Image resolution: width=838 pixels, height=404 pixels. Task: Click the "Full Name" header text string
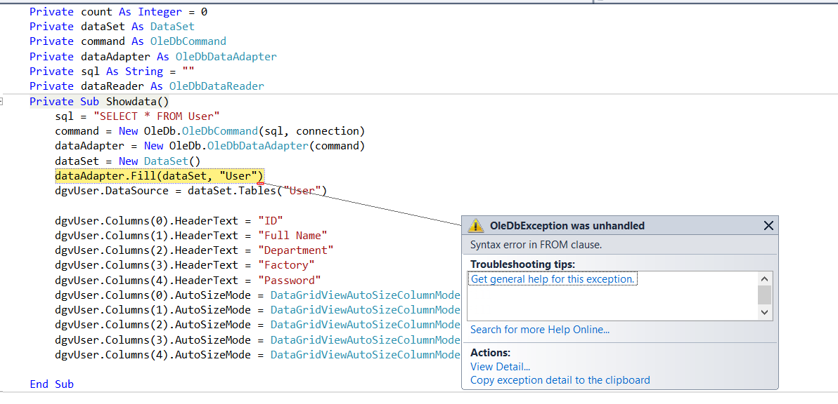click(x=292, y=235)
